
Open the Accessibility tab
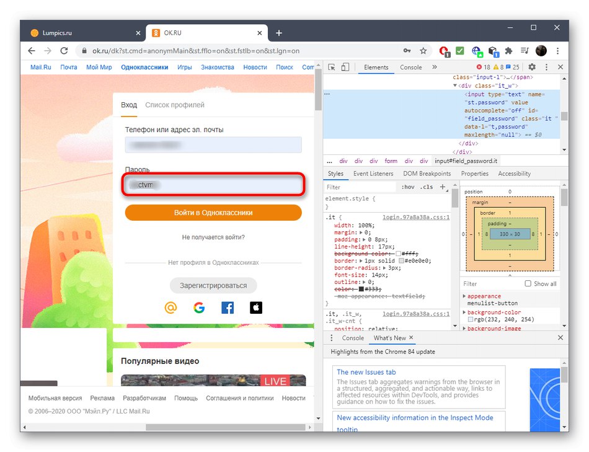(x=514, y=174)
